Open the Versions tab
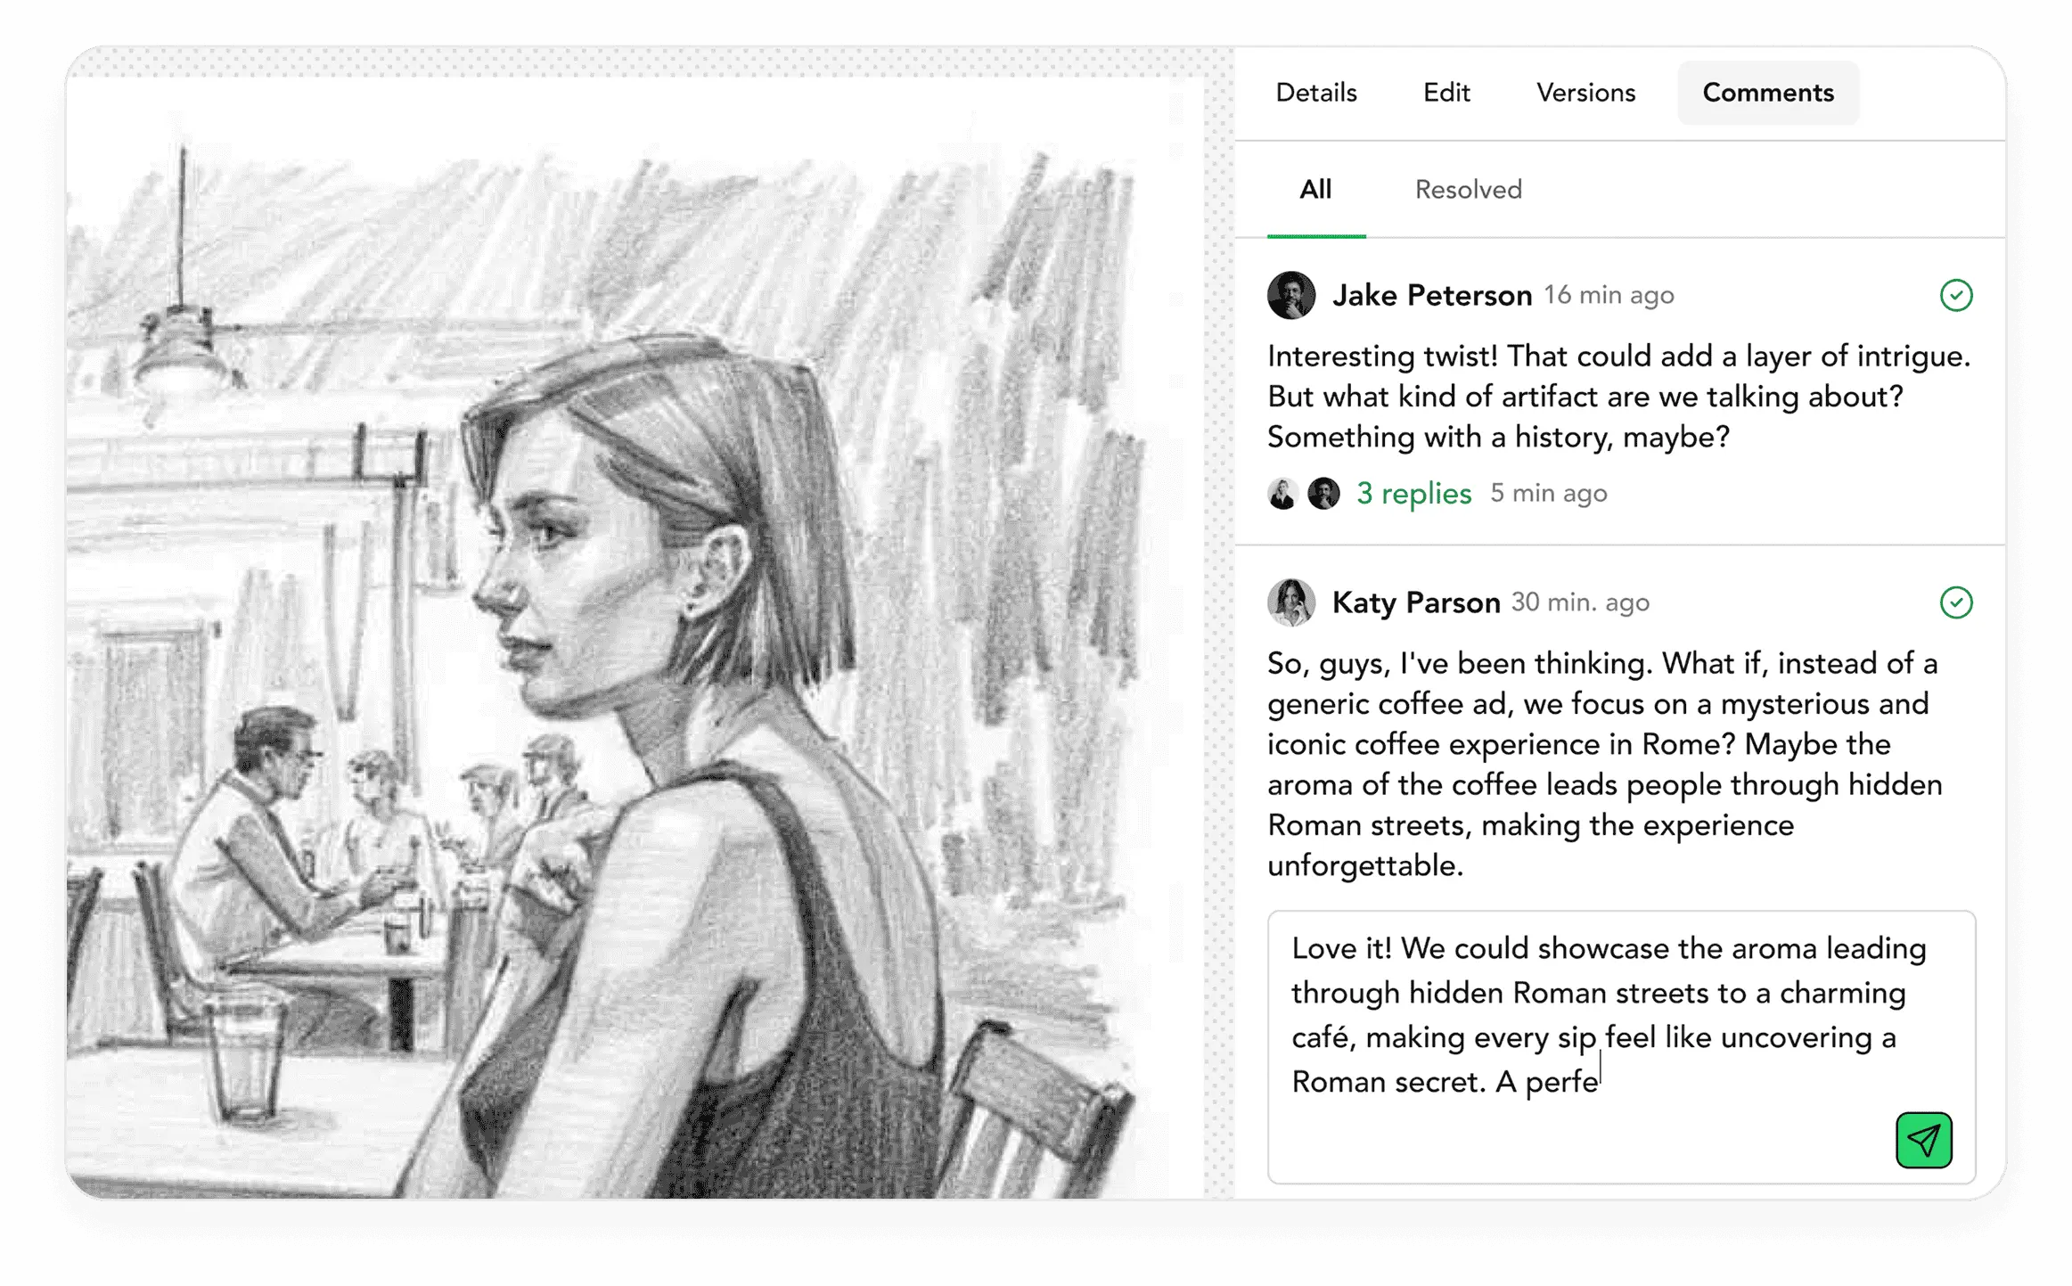This screenshot has height=1286, width=2072. (x=1585, y=93)
